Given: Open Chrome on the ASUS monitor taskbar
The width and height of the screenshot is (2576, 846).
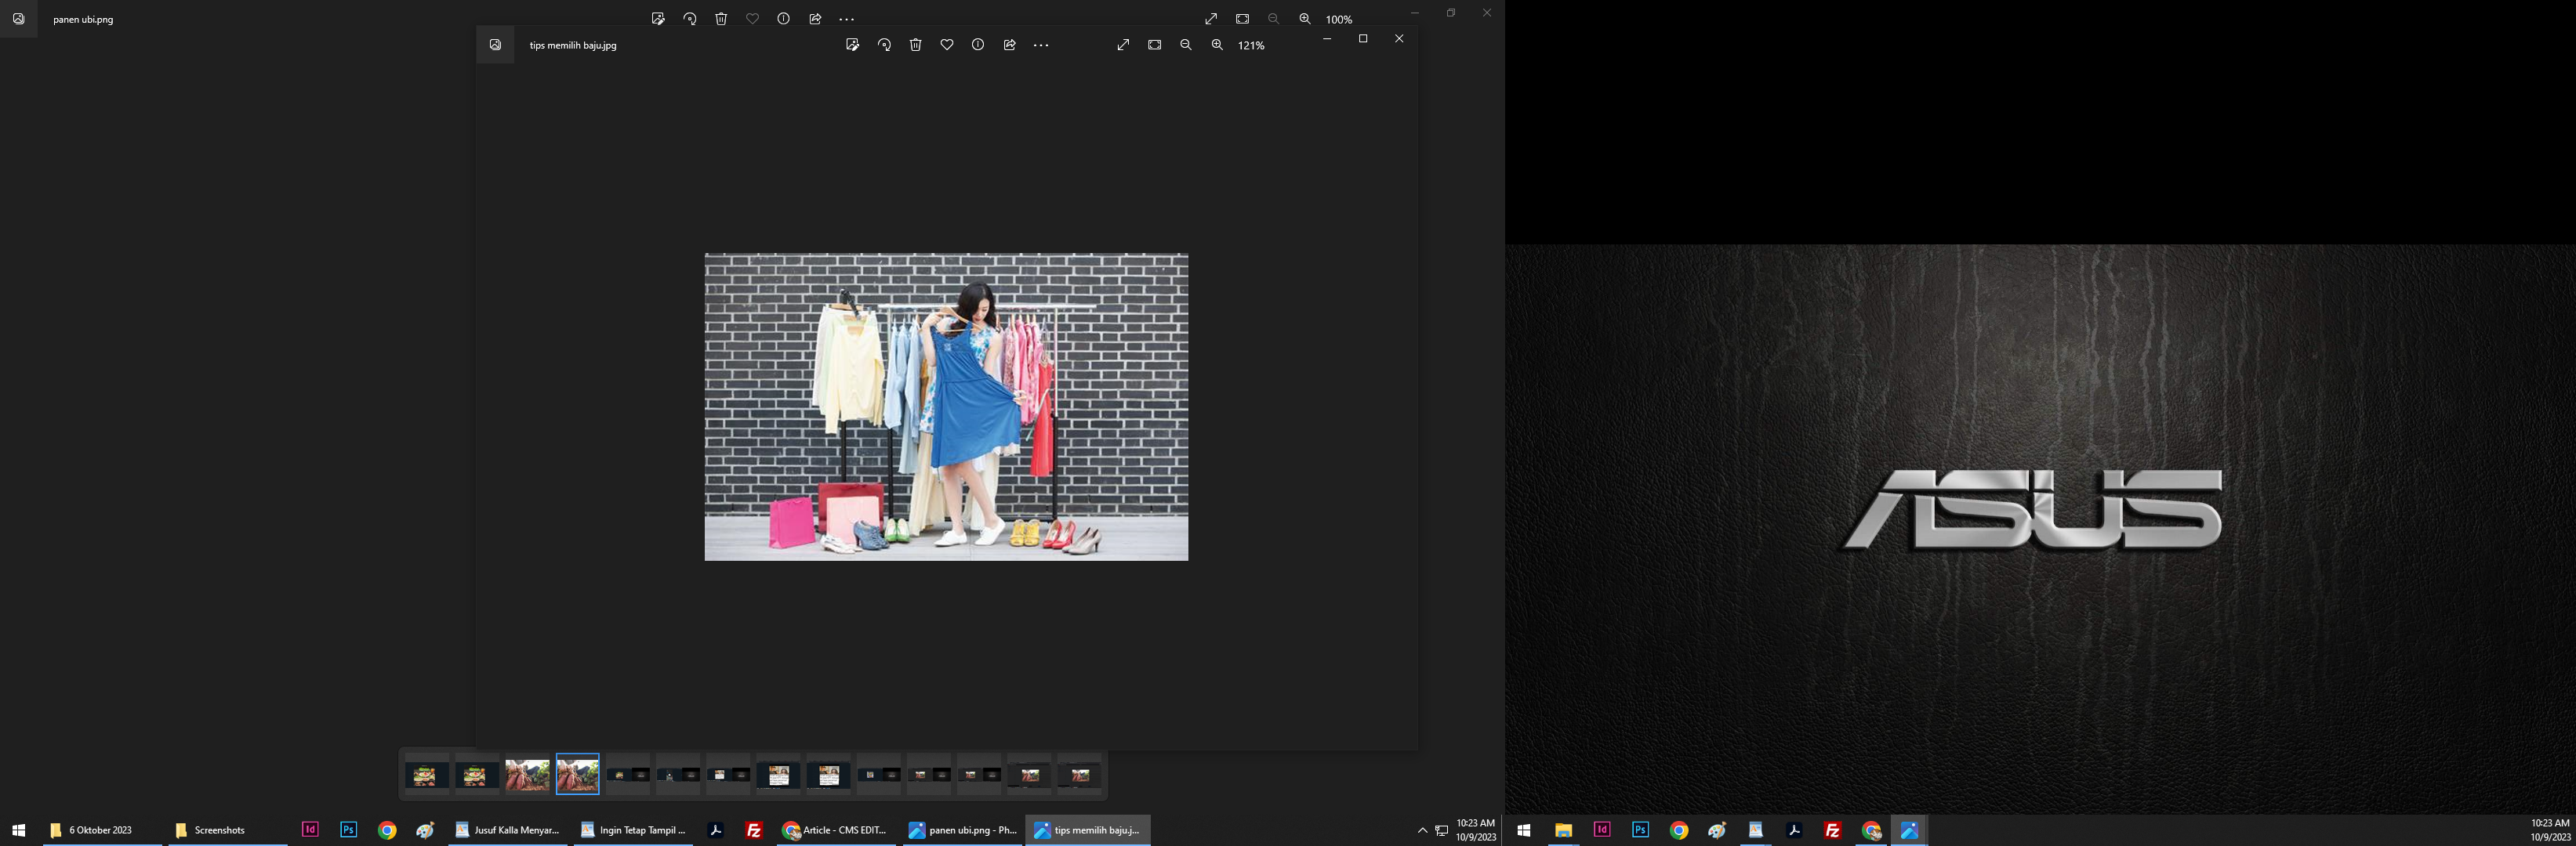Looking at the screenshot, I should pos(1679,830).
